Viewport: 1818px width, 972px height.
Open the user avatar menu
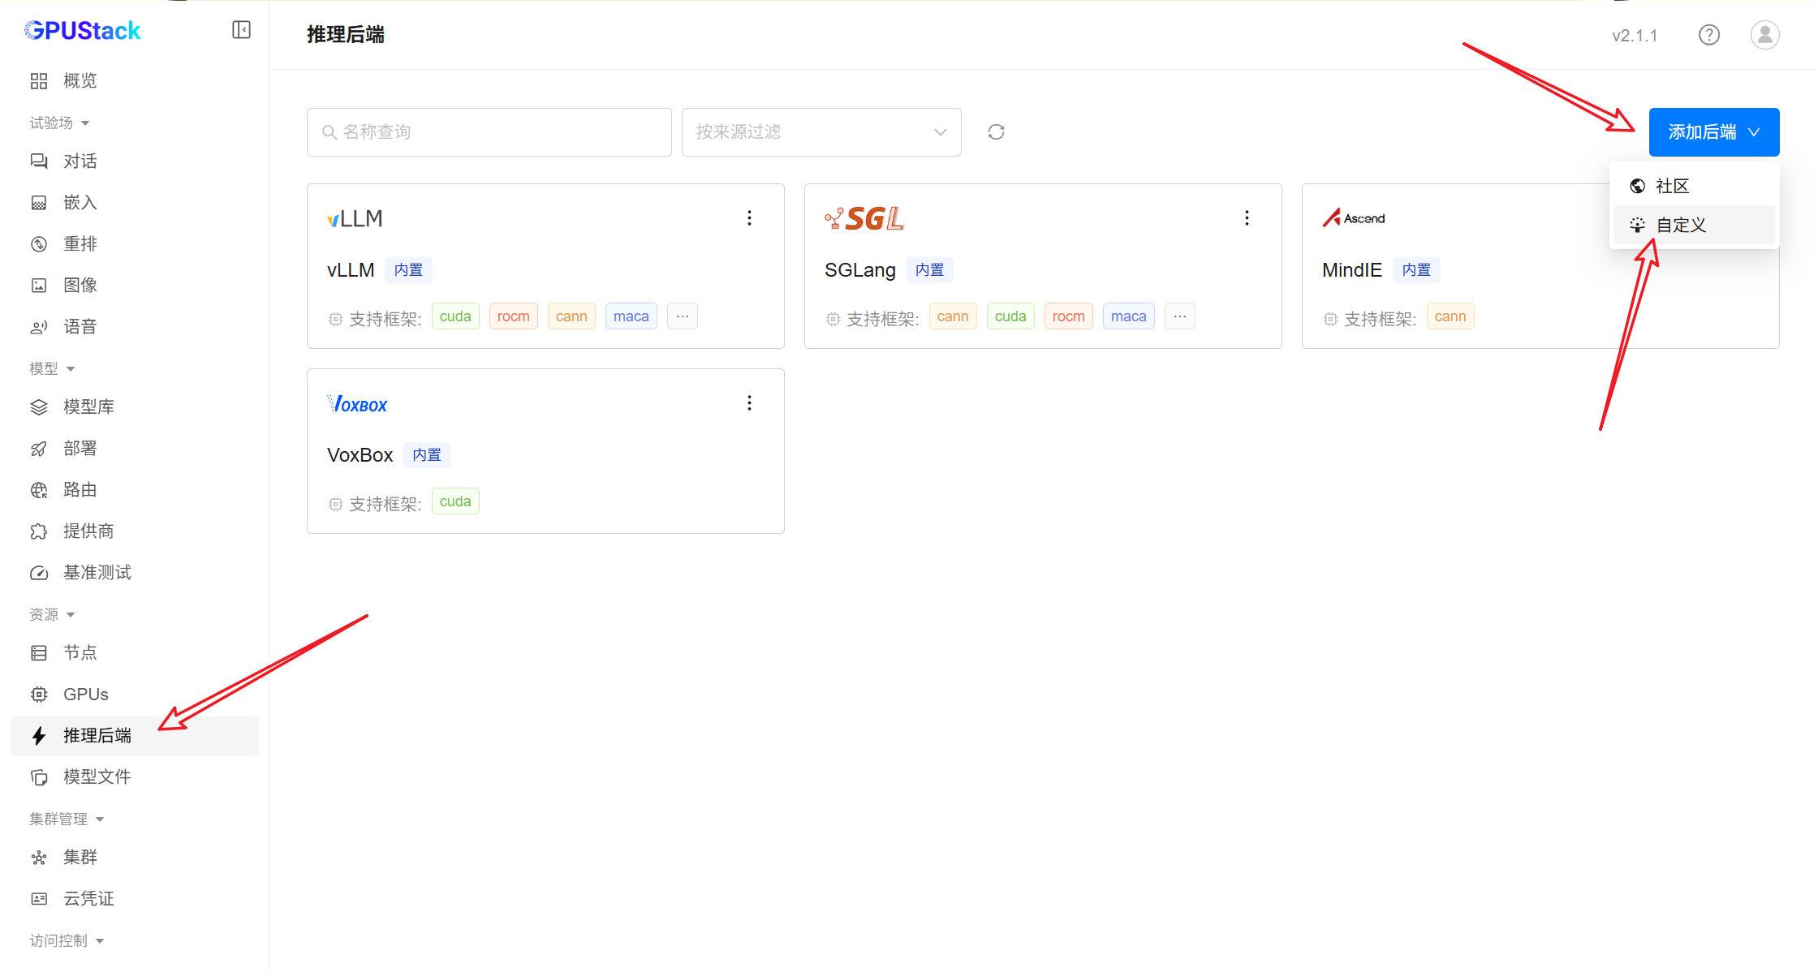[x=1764, y=35]
